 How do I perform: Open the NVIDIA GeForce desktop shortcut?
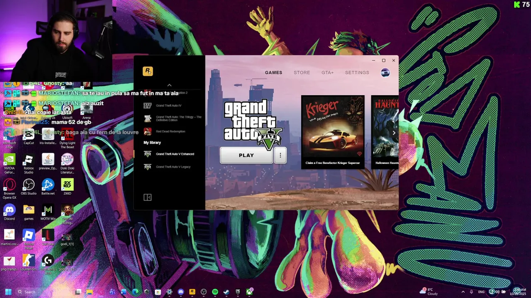click(x=9, y=164)
